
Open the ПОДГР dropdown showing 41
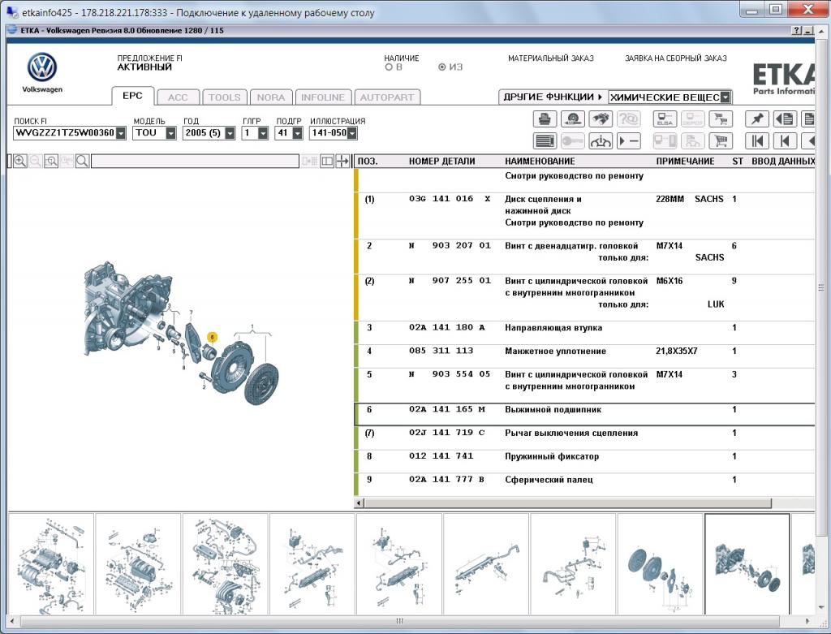297,133
